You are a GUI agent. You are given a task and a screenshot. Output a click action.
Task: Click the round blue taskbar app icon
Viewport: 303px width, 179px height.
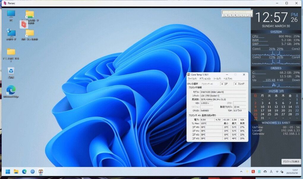32,172
